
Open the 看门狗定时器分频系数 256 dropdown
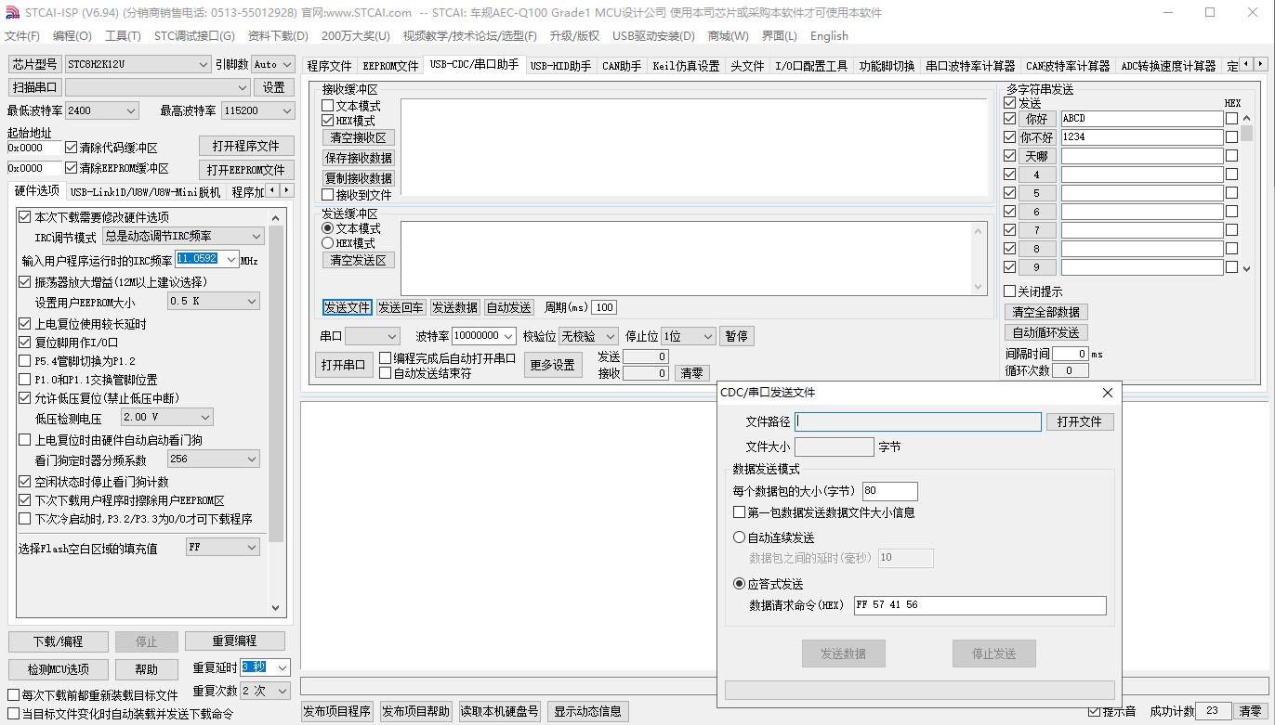[x=214, y=460]
